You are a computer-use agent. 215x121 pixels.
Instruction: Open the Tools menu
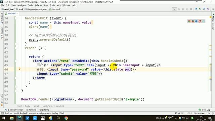tap(52, 5)
